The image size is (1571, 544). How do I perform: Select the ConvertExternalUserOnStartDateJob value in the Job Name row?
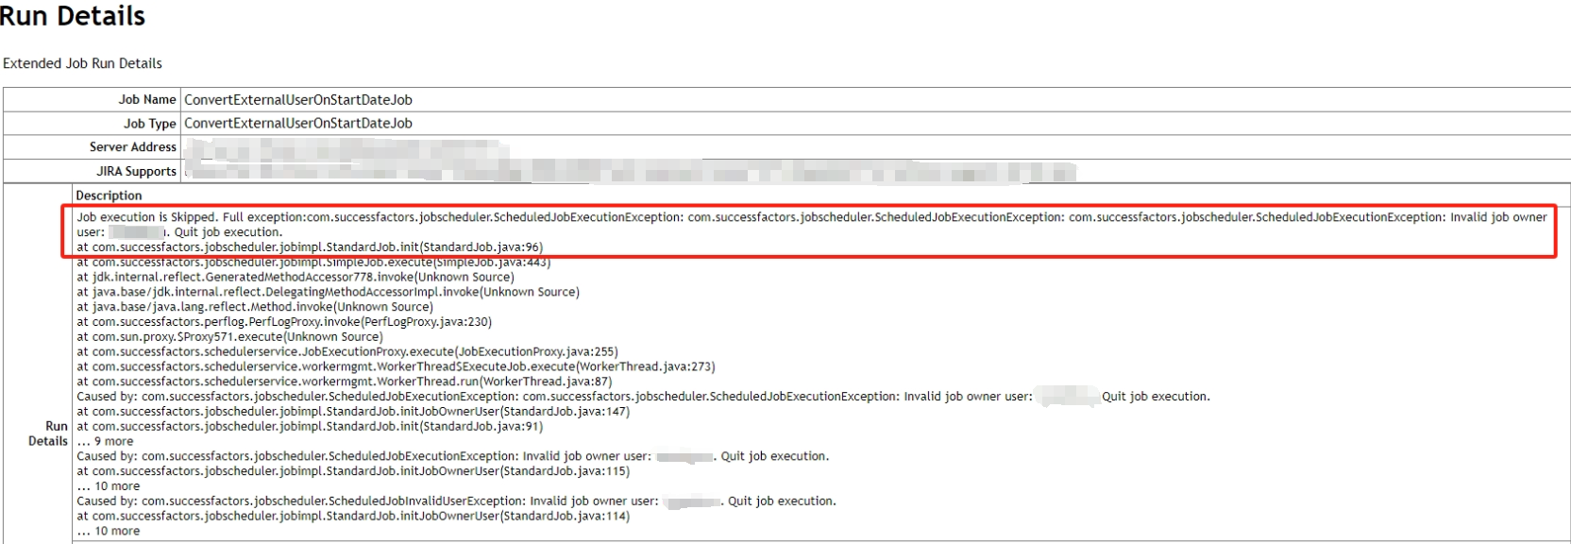(298, 99)
